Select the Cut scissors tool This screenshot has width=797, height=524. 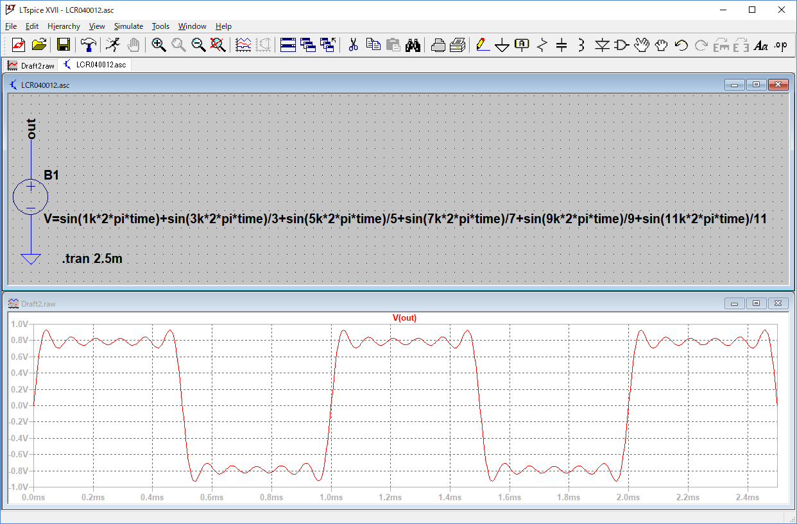coord(352,44)
